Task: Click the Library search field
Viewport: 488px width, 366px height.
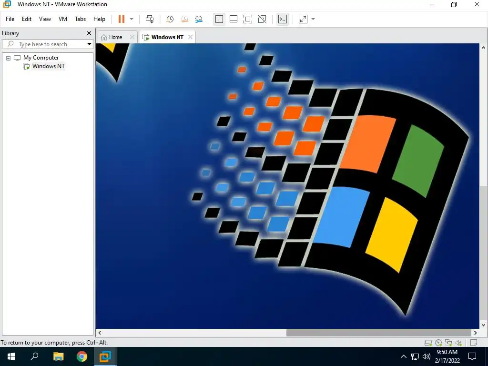Action: click(x=43, y=44)
